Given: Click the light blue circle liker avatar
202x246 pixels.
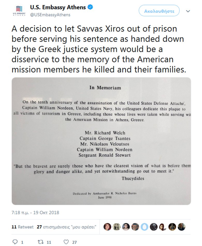Looking at the screenshot, I should 145,227.
